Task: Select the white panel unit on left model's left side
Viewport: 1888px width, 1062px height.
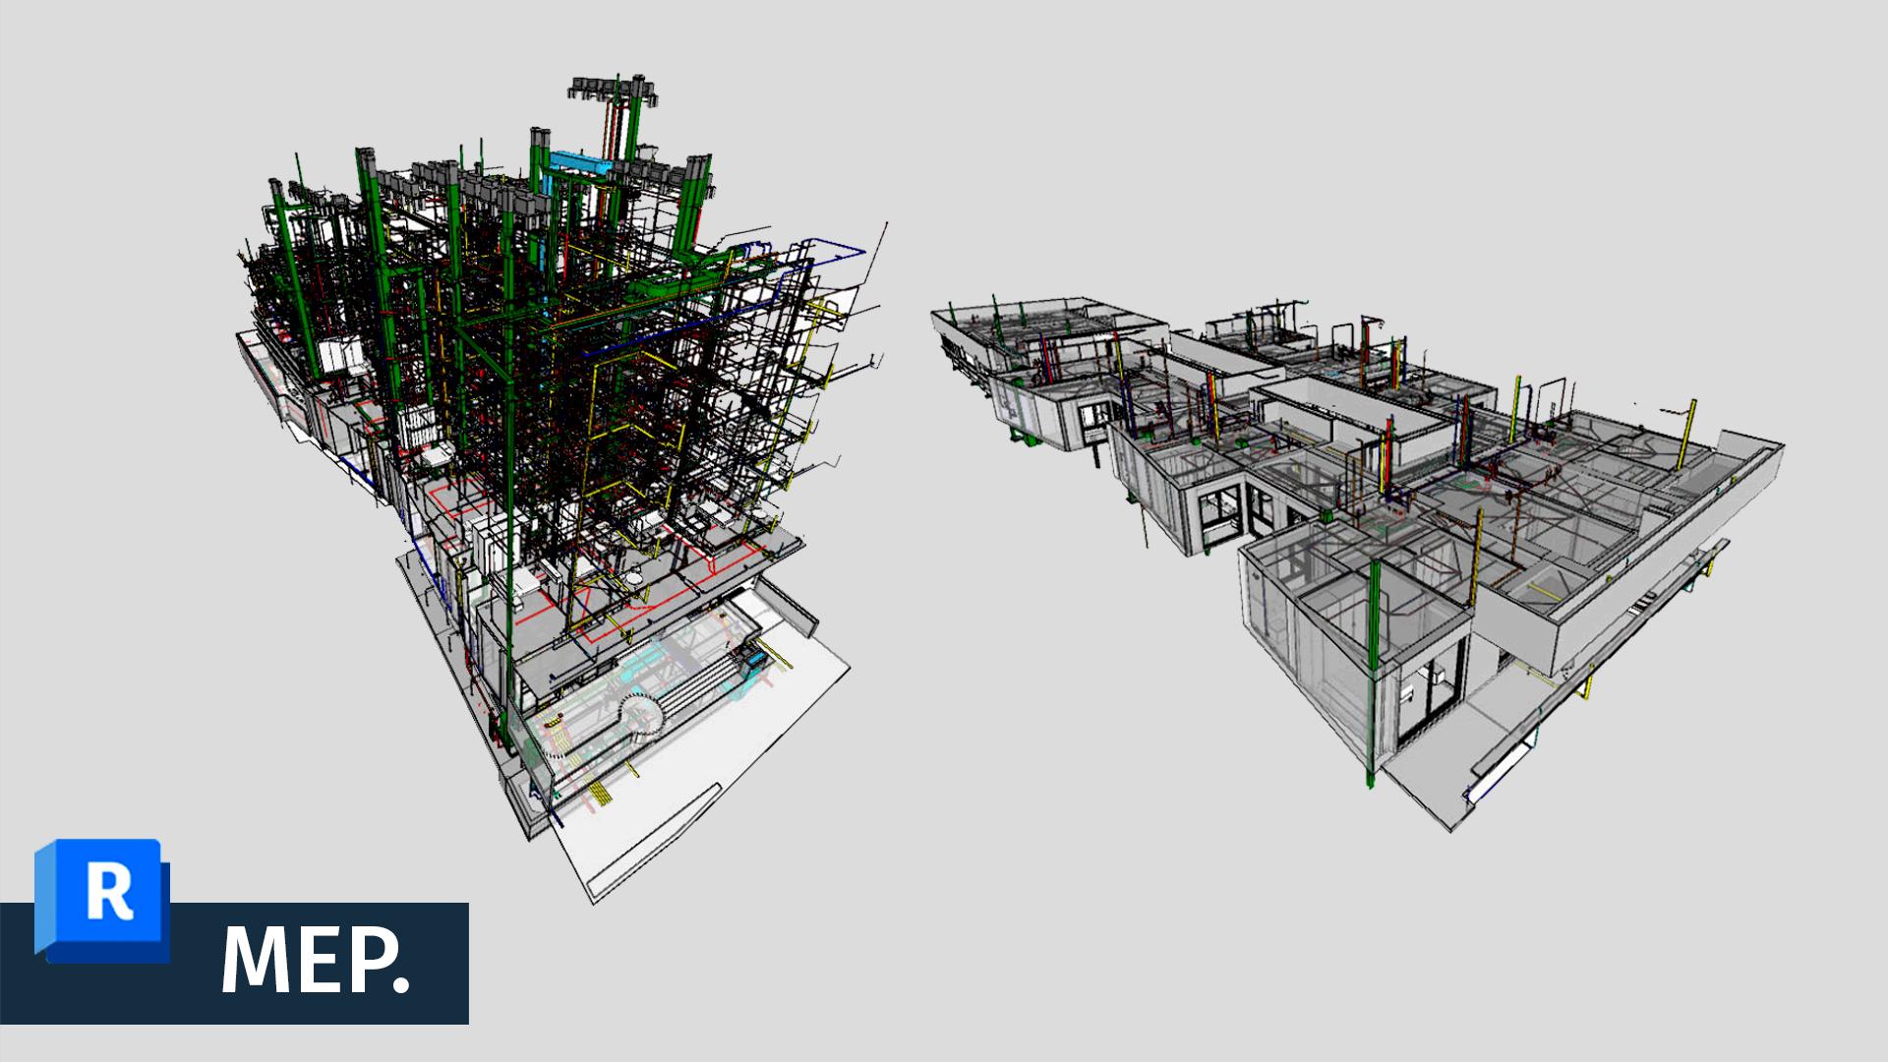Action: (339, 356)
